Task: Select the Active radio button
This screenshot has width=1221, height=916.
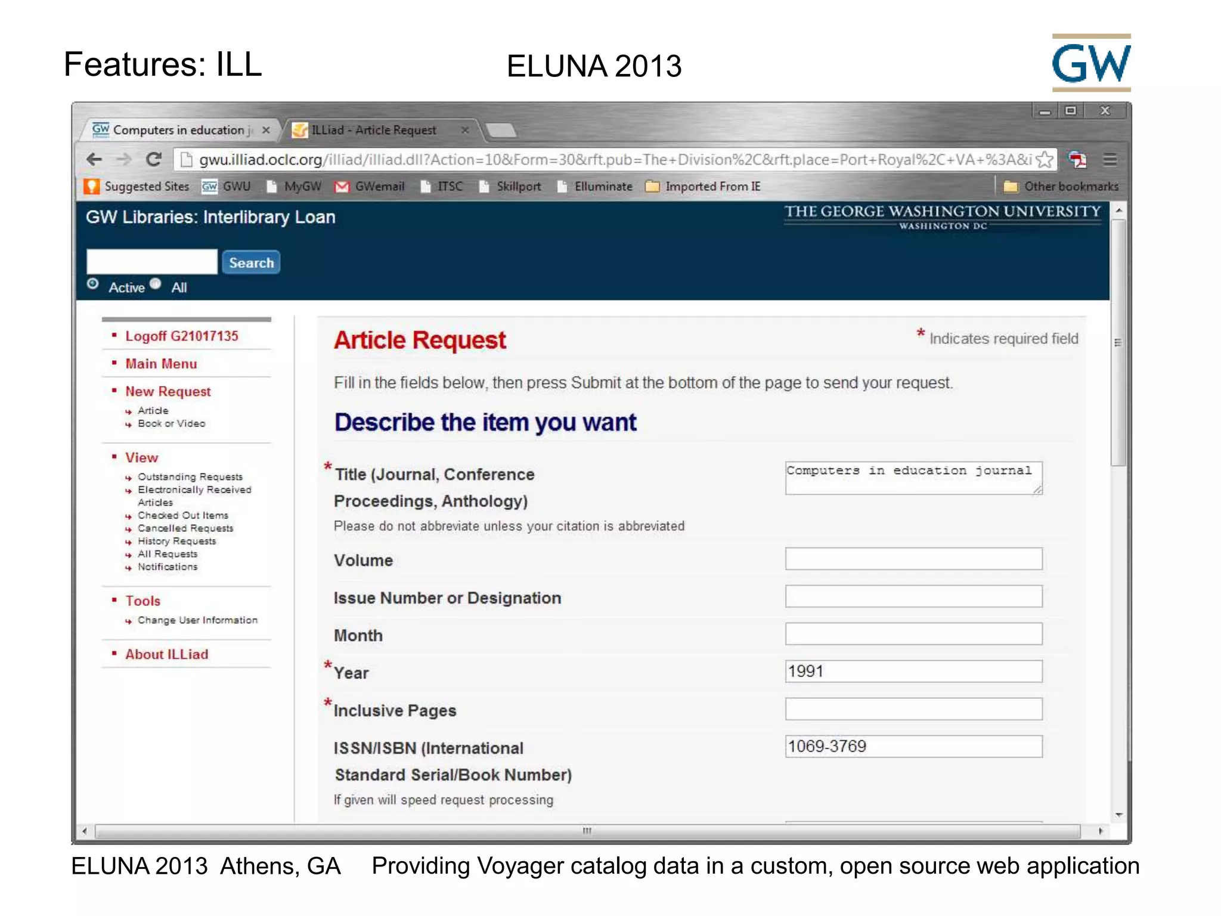Action: 92,284
